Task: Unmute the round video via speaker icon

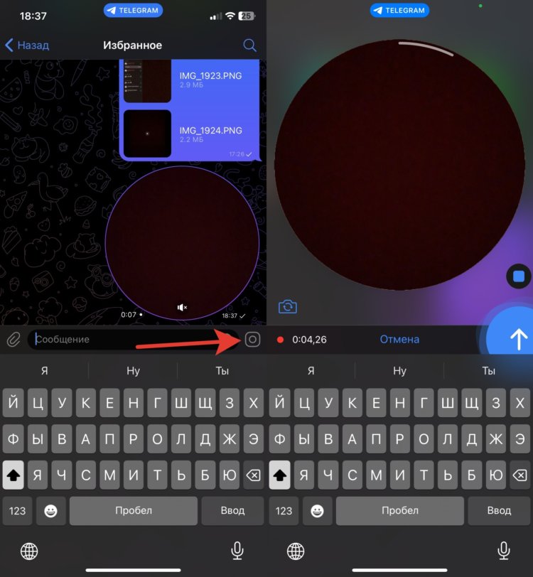Action: [182, 307]
